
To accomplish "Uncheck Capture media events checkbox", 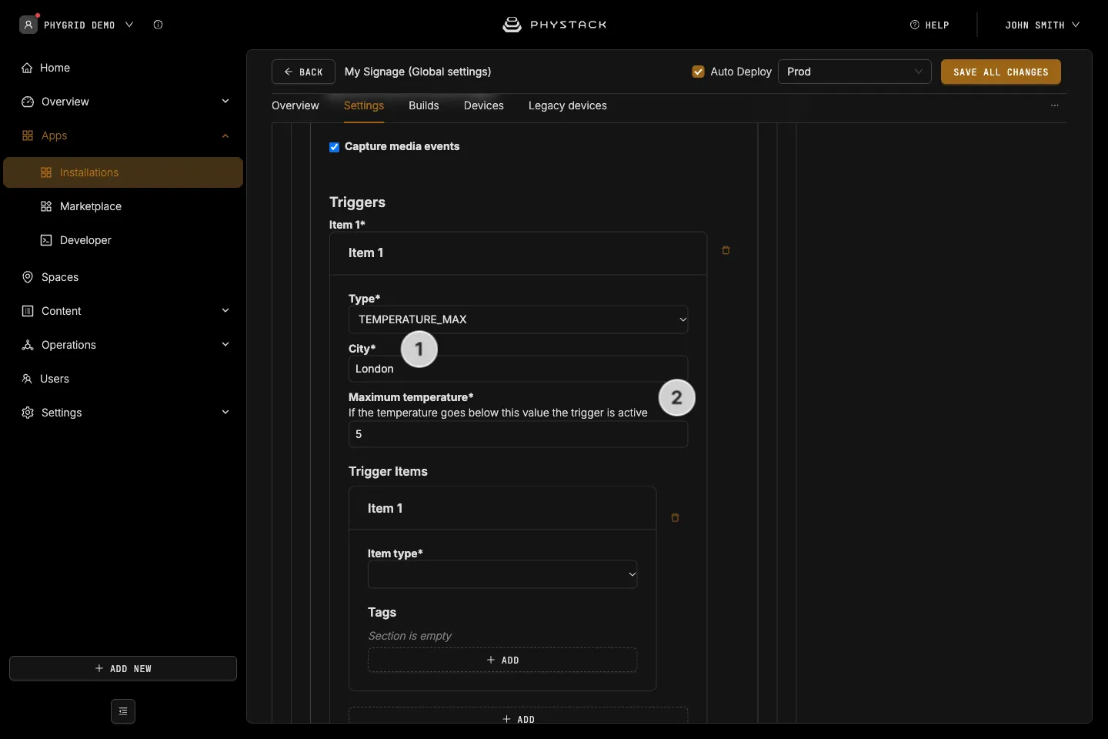I will coord(335,147).
